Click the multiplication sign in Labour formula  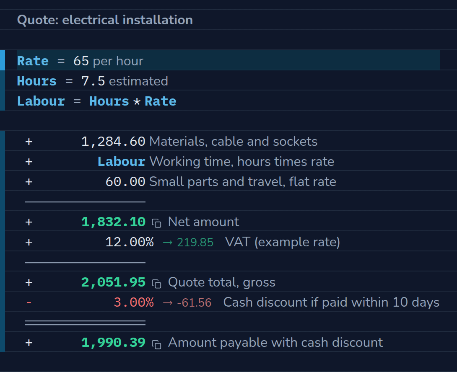[137, 102]
